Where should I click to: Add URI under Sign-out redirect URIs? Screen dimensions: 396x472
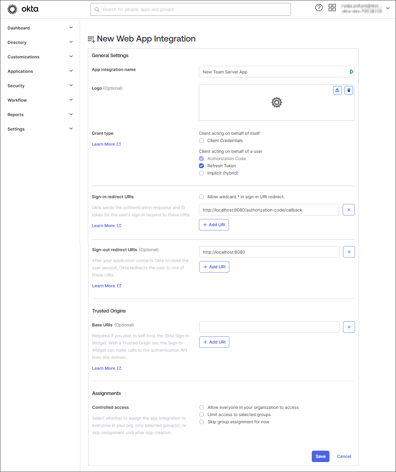pyautogui.click(x=214, y=267)
